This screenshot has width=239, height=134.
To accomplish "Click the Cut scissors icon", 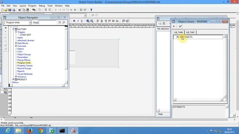I will [20, 10].
